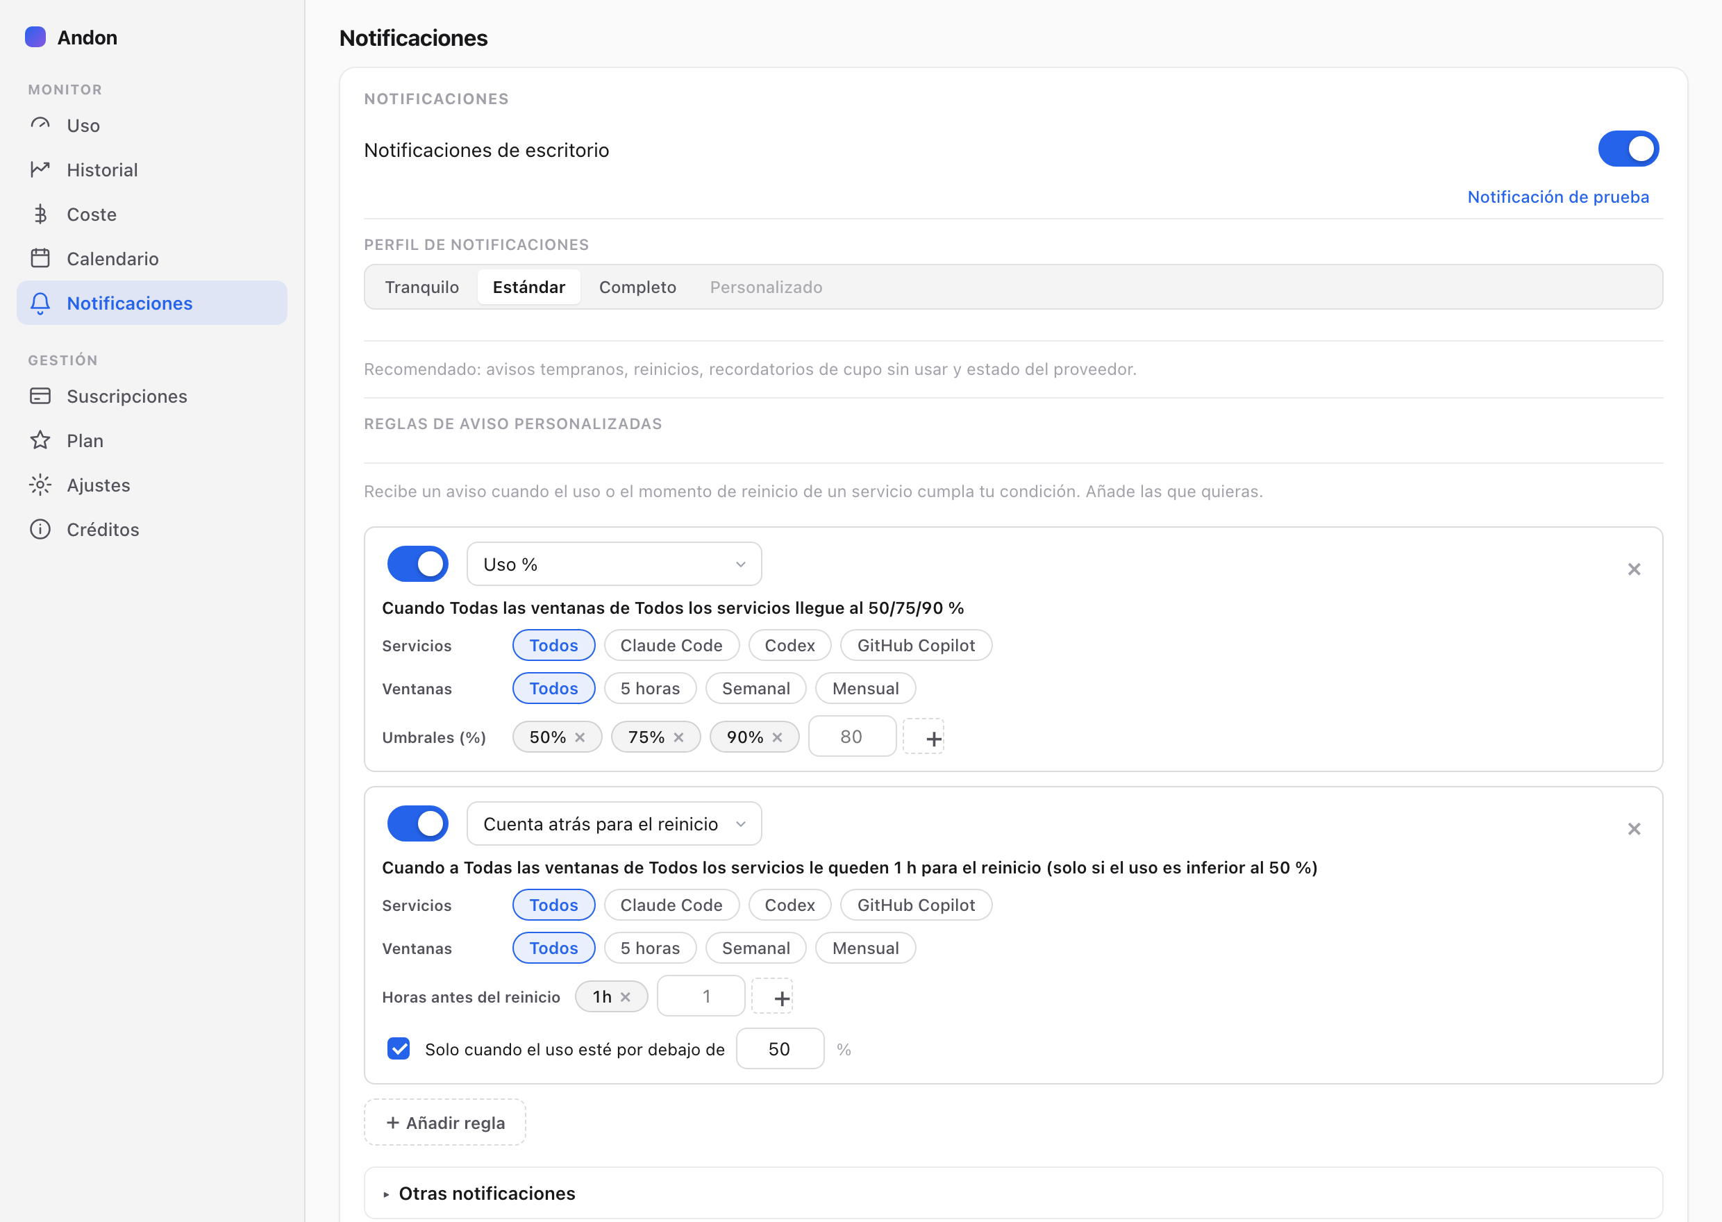Open Historial page from sidebar
The image size is (1722, 1222).
point(152,169)
